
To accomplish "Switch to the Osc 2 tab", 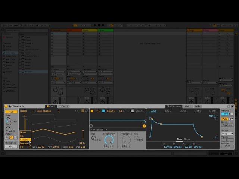I will tap(63, 106).
